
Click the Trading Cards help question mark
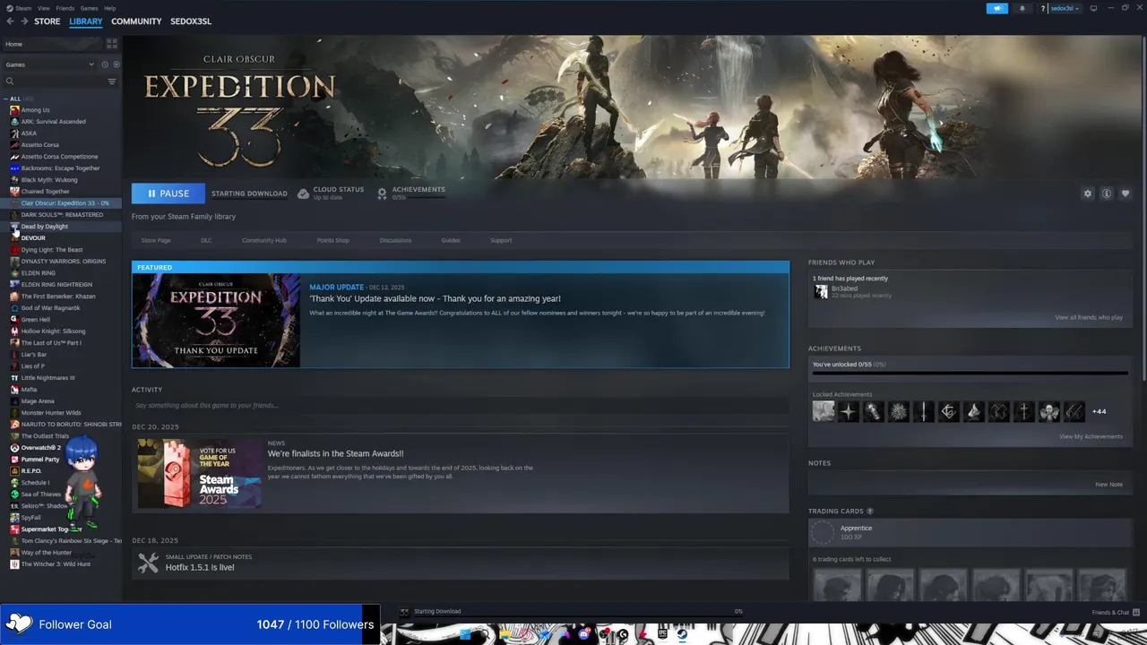click(870, 512)
